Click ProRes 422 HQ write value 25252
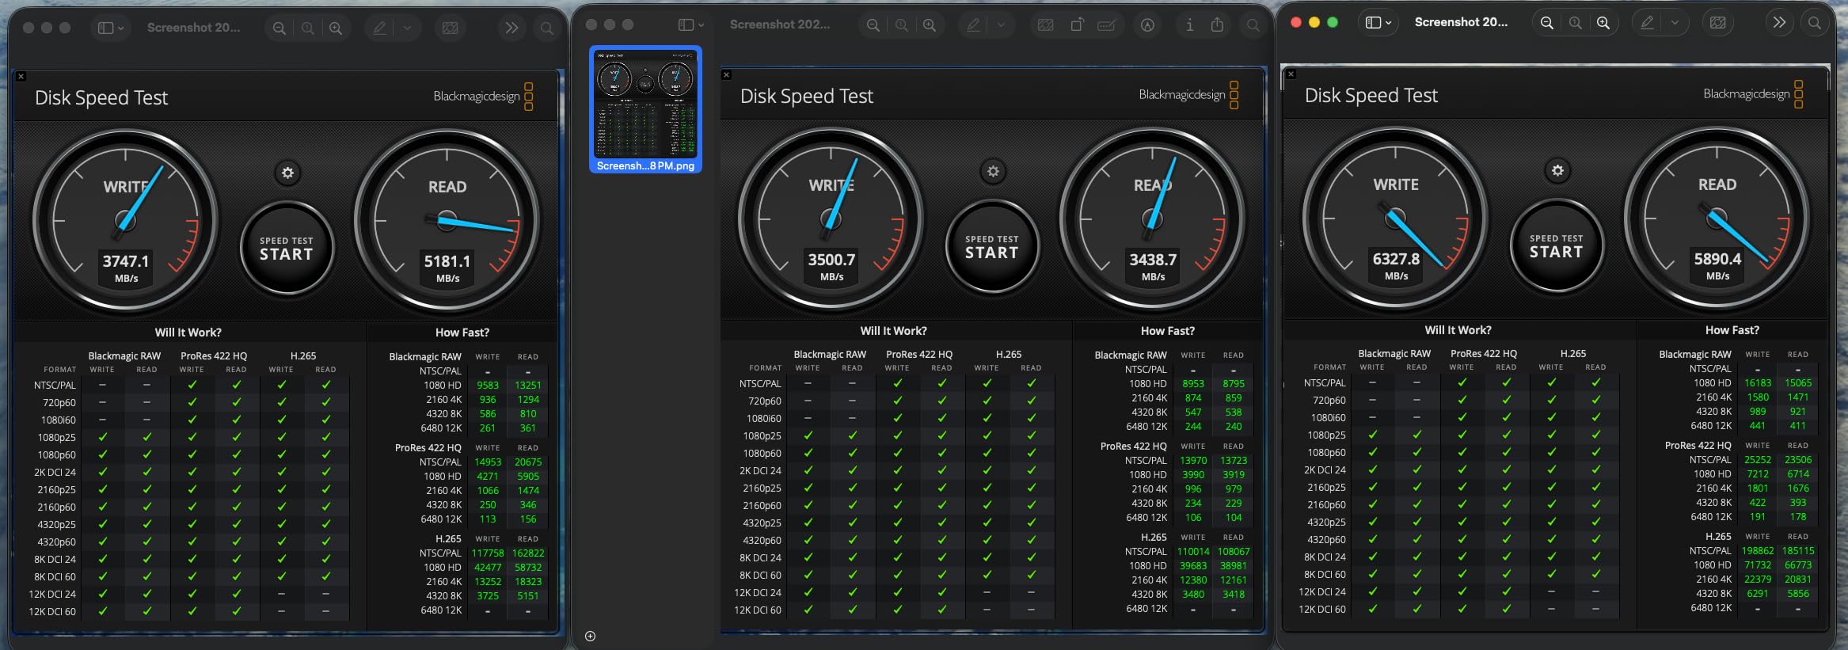This screenshot has height=650, width=1848. [1758, 460]
